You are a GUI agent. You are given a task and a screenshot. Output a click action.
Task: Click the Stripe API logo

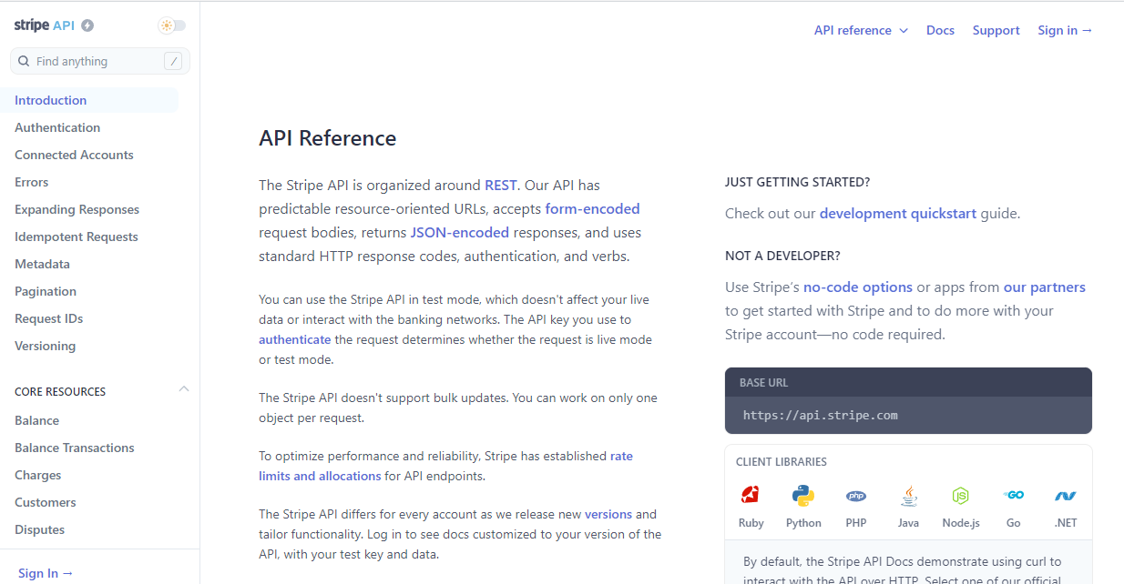click(x=44, y=25)
